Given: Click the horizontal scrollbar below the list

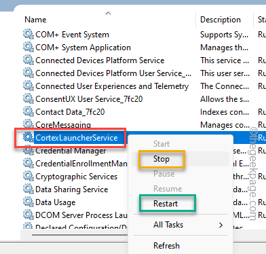Looking at the screenshot, I should click(x=79, y=235).
